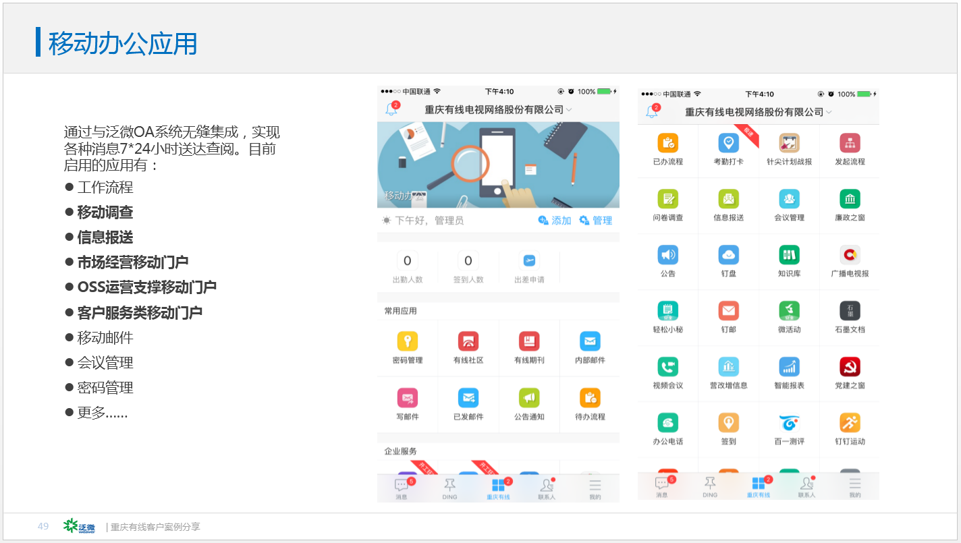Tap the 写邮件 icon
The image size is (961, 543).
[x=407, y=397]
